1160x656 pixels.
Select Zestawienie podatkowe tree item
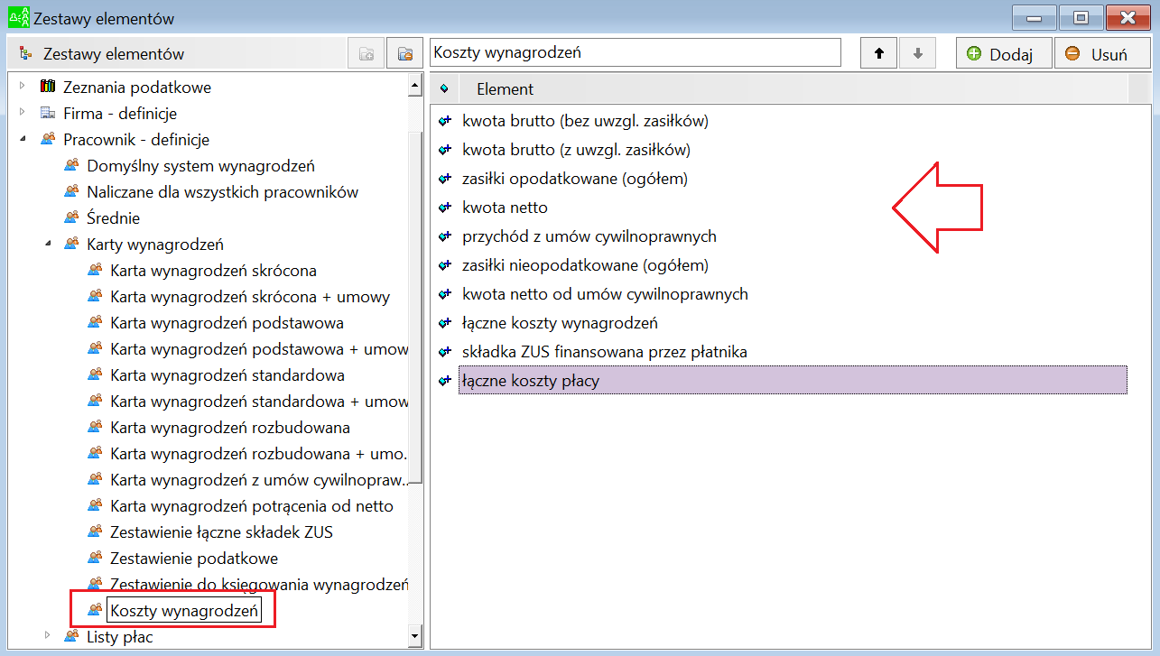pos(194,559)
